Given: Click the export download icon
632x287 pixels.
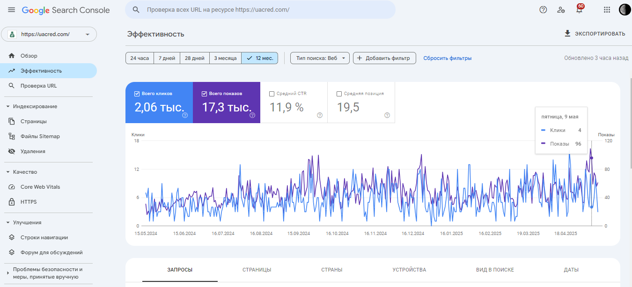Looking at the screenshot, I should pyautogui.click(x=567, y=34).
